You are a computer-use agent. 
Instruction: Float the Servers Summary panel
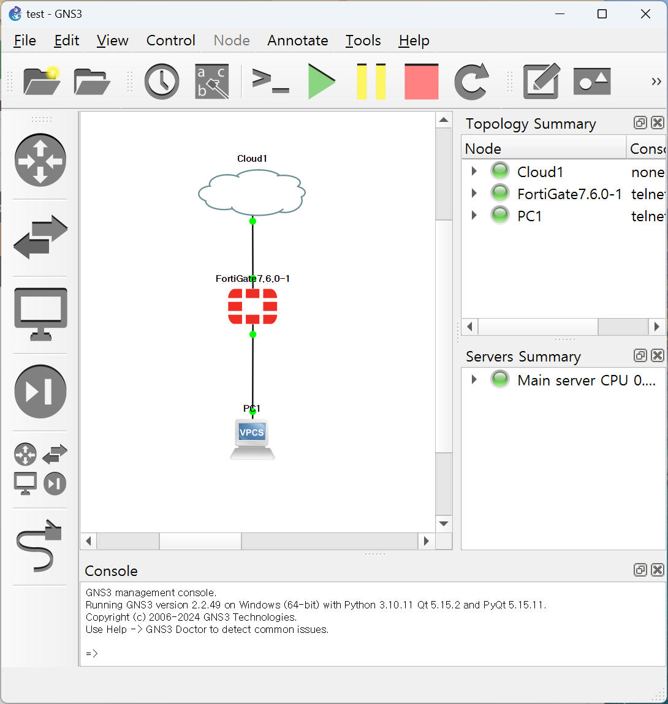coord(640,355)
